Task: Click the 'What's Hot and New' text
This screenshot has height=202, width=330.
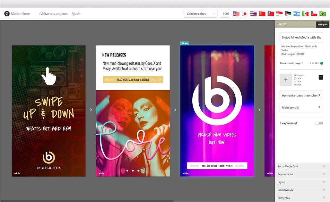Action: [x=48, y=128]
